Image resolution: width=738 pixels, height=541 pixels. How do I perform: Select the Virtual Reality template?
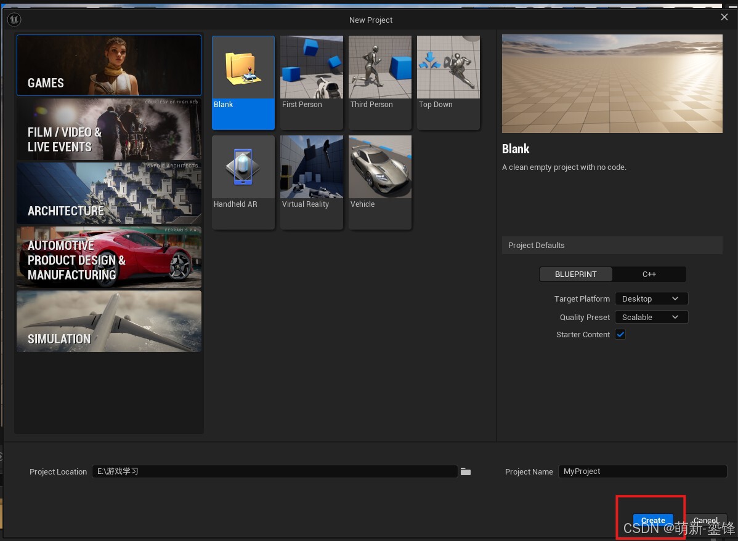311,182
